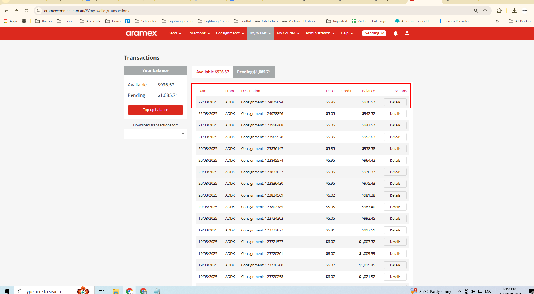Viewport: 534px width, 294px height.
Task: Switch to the Pending $1,085.71 tab
Action: [x=254, y=72]
